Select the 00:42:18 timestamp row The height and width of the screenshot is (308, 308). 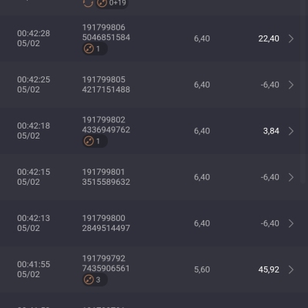click(154, 131)
